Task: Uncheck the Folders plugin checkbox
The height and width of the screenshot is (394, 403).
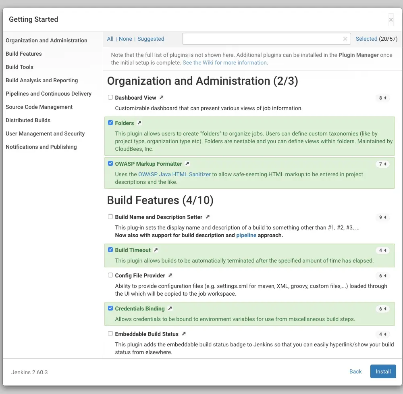Action: (110, 123)
